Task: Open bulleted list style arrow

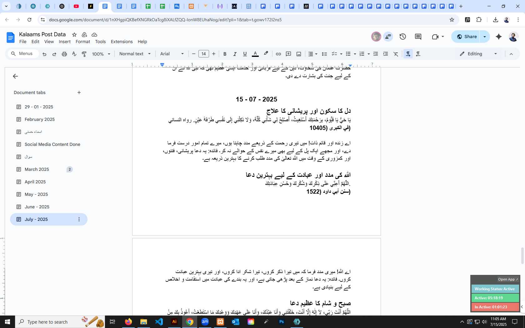Action: click(355, 54)
